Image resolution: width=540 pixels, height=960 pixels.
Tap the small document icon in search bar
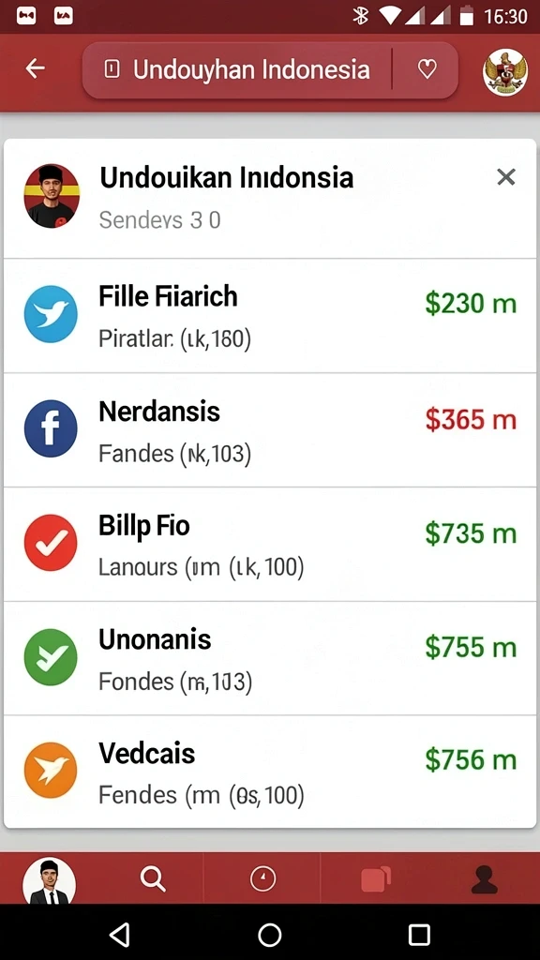click(112, 69)
